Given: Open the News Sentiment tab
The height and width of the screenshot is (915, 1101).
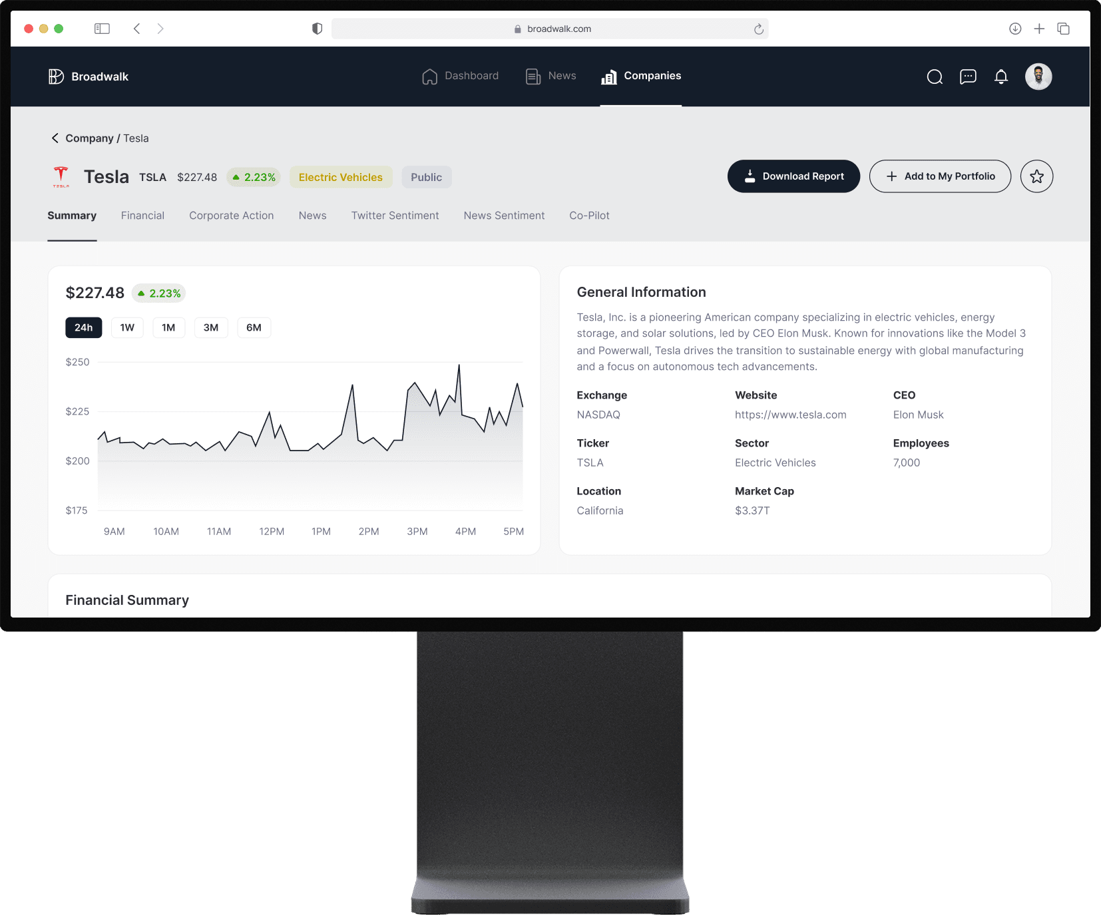Looking at the screenshot, I should pos(504,216).
